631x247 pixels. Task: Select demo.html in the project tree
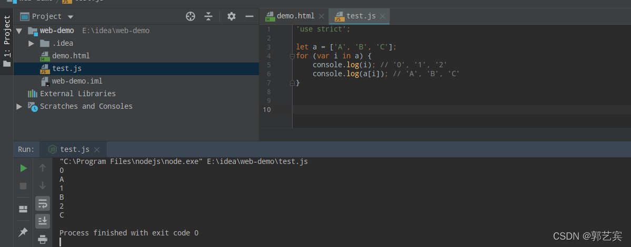pyautogui.click(x=71, y=56)
